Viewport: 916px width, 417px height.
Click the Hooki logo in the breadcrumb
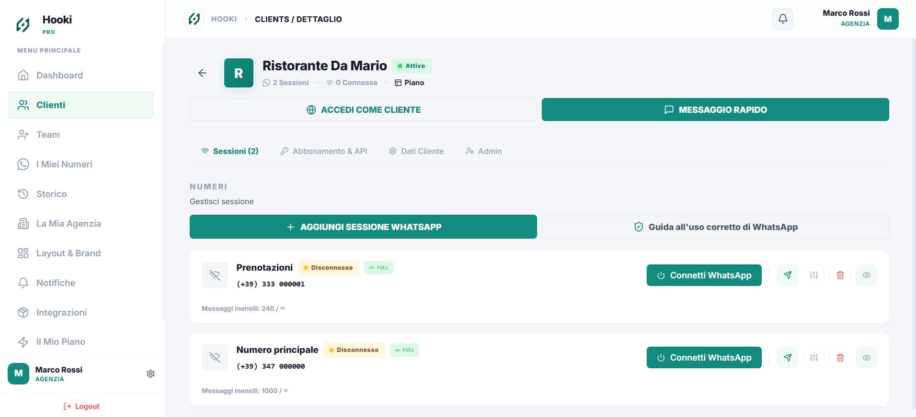(195, 19)
